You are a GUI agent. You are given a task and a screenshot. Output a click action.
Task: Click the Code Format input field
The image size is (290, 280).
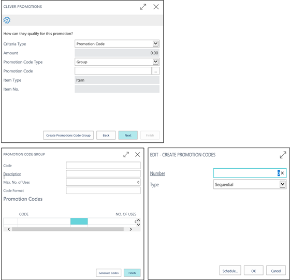[x=103, y=190]
